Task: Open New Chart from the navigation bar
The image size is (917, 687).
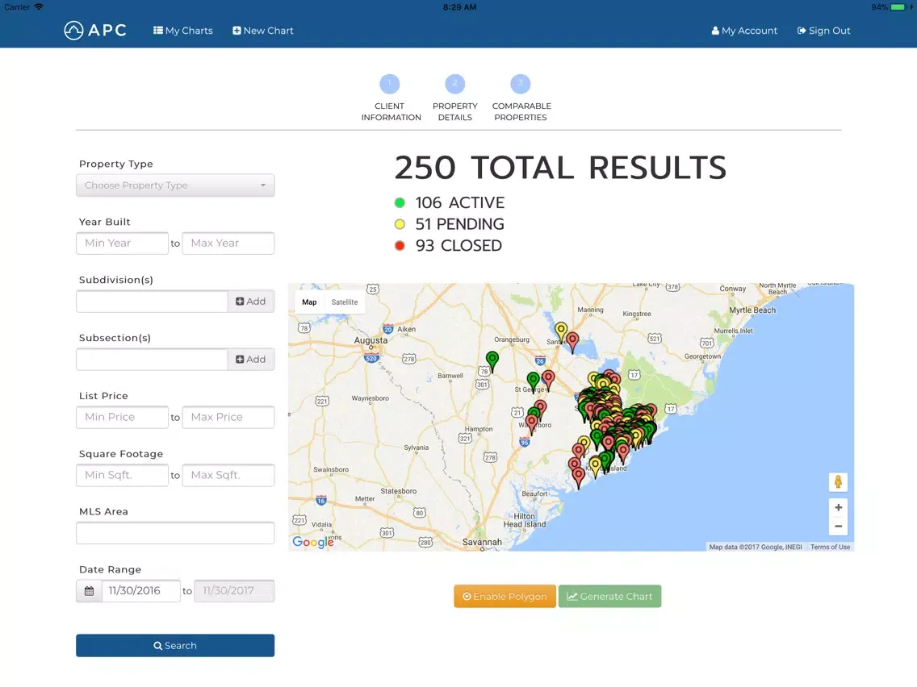Action: point(263,31)
